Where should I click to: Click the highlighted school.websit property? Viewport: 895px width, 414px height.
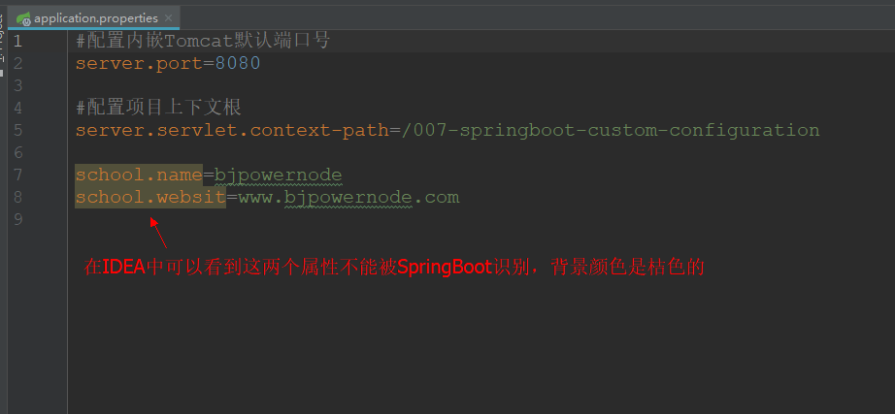click(150, 198)
